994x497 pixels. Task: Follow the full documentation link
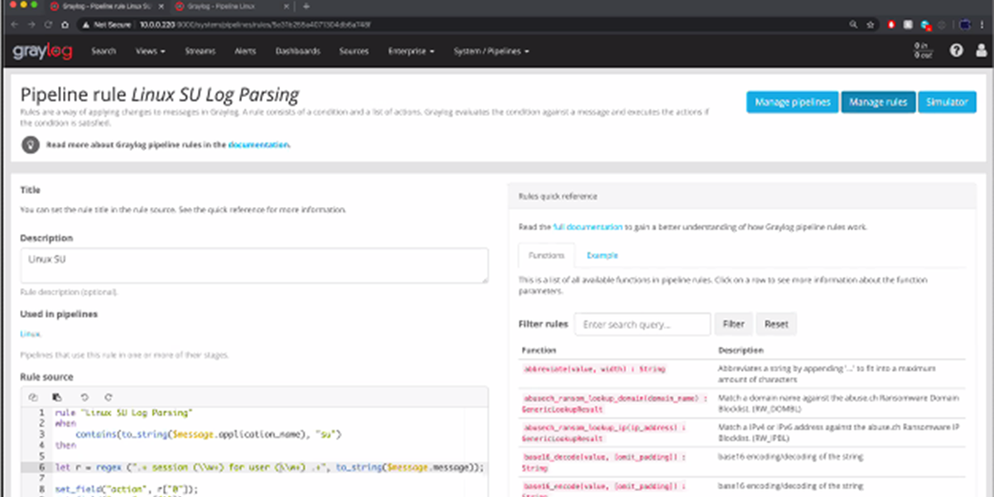pyautogui.click(x=587, y=226)
